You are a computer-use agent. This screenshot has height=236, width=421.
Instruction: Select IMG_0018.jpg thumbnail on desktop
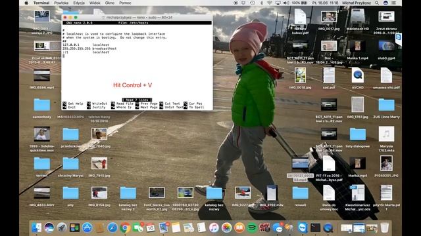[300, 75]
